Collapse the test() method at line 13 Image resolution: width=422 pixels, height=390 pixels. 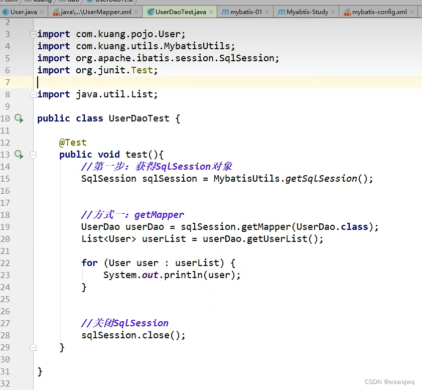tap(33, 155)
